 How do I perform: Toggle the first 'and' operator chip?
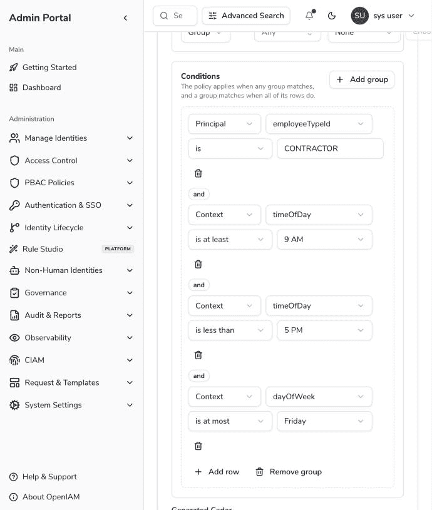pos(198,194)
